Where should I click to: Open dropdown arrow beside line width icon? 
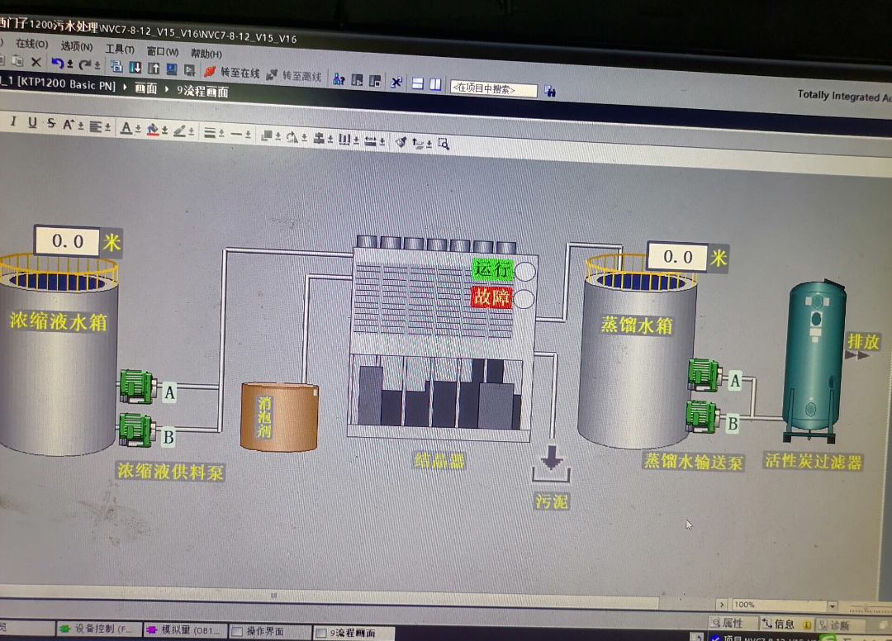point(221,133)
